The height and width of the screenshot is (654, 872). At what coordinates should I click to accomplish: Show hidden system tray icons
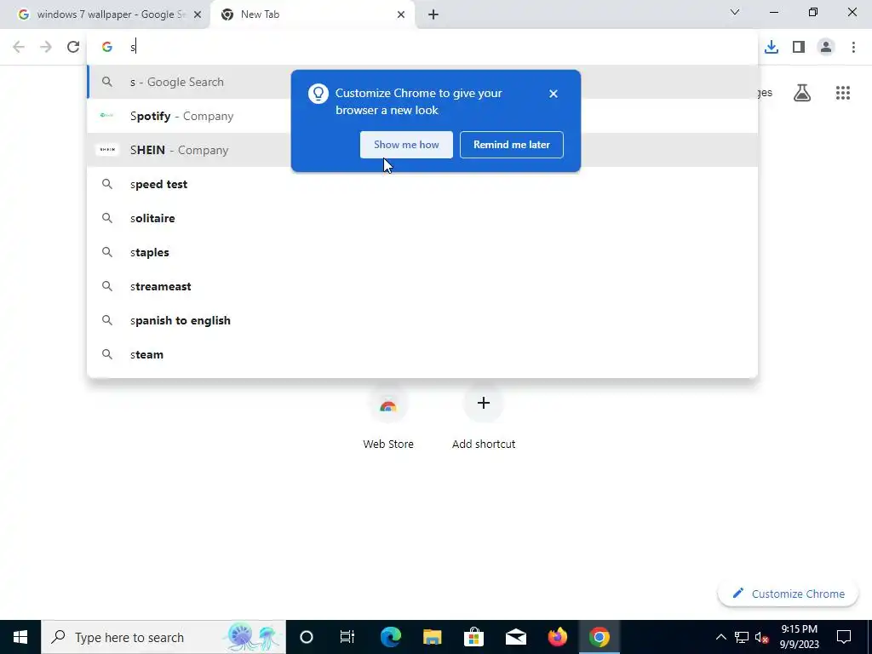tap(720, 637)
